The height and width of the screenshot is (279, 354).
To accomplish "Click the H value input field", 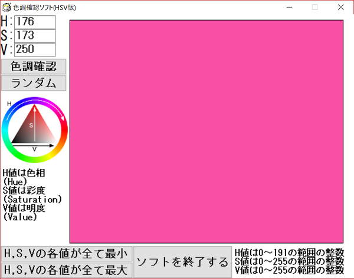I will pyautogui.click(x=35, y=22).
